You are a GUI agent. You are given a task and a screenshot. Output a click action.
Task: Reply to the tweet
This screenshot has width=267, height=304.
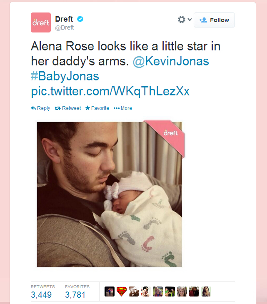(x=40, y=108)
